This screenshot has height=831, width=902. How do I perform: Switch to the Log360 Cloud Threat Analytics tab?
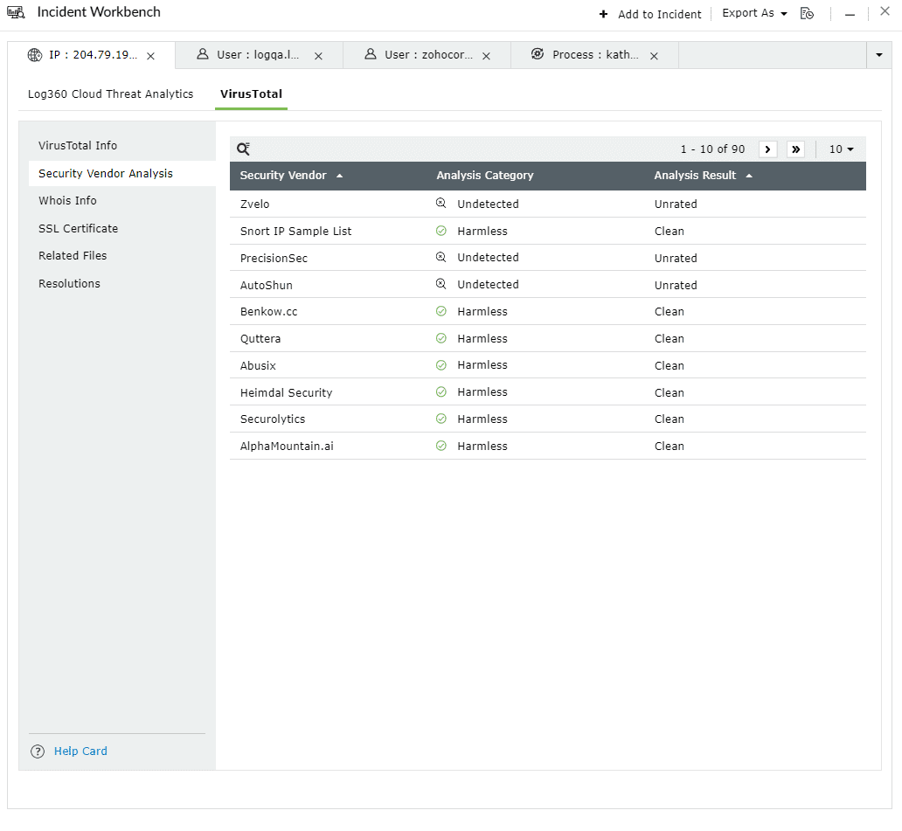(x=110, y=93)
